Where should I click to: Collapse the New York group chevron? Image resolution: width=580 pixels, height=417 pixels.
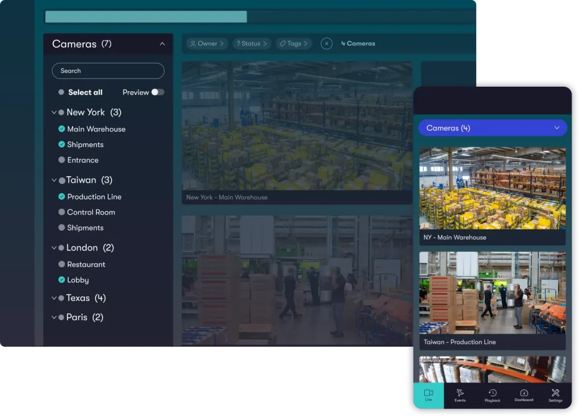click(x=54, y=112)
